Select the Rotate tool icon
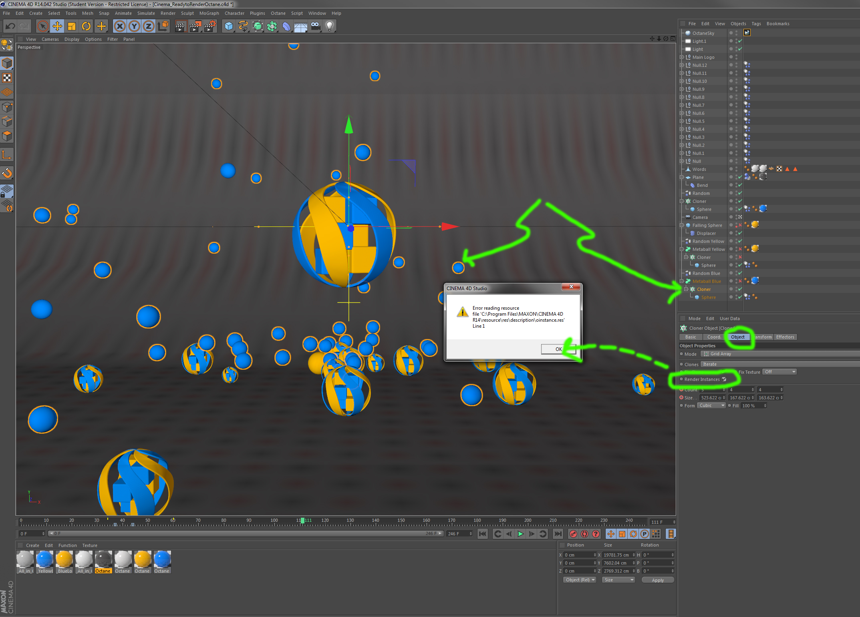This screenshot has width=860, height=617. coord(86,26)
